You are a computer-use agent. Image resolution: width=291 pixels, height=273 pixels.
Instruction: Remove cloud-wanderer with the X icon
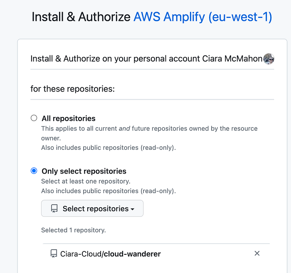[x=257, y=253]
